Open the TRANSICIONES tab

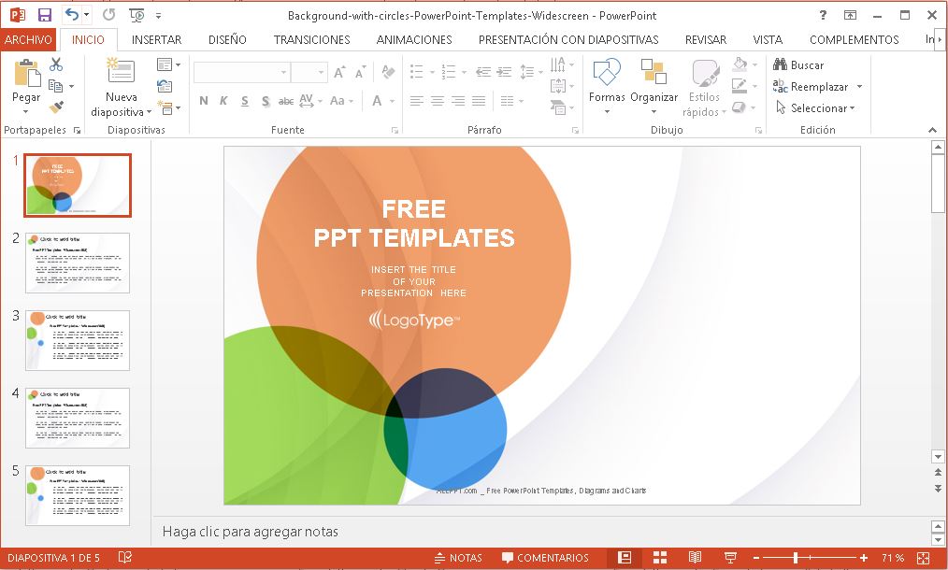312,39
